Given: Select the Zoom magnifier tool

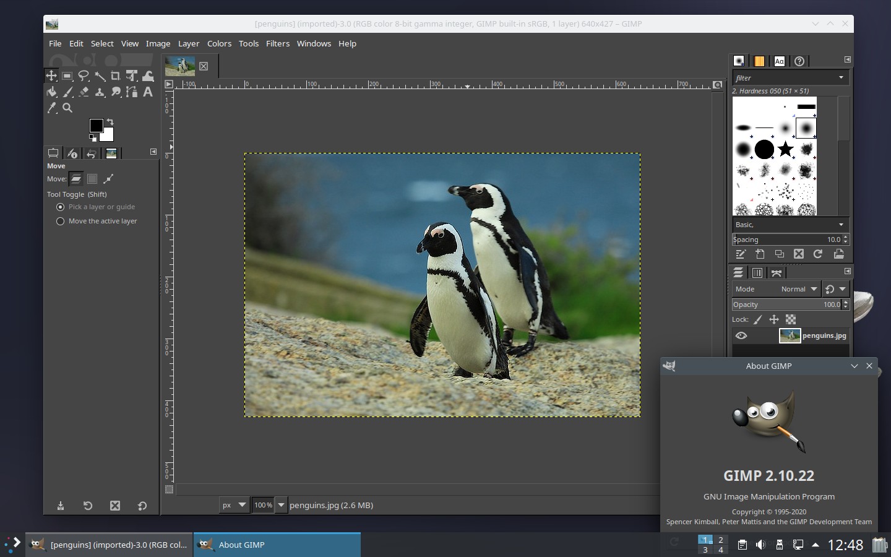Looking at the screenshot, I should click(67, 108).
